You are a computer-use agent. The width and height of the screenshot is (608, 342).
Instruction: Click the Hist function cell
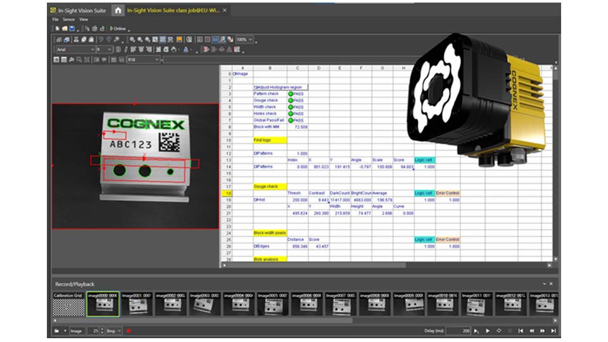(270, 199)
